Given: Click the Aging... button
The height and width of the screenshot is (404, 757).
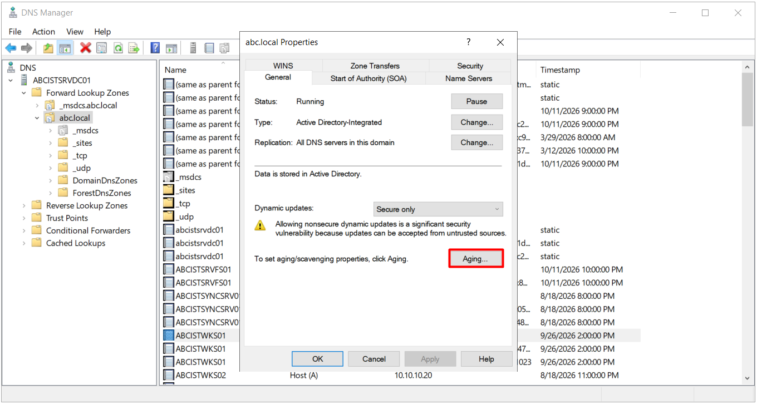Looking at the screenshot, I should (475, 259).
